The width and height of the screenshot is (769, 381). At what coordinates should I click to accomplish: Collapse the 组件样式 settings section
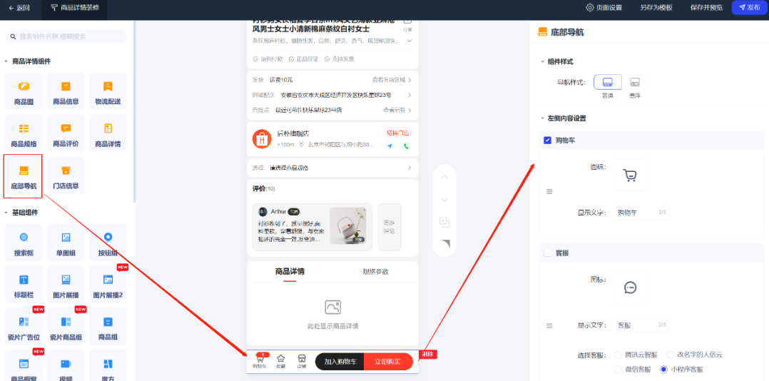pyautogui.click(x=542, y=62)
